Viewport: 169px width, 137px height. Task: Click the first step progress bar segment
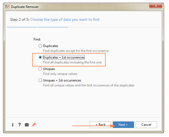(x=22, y=27)
